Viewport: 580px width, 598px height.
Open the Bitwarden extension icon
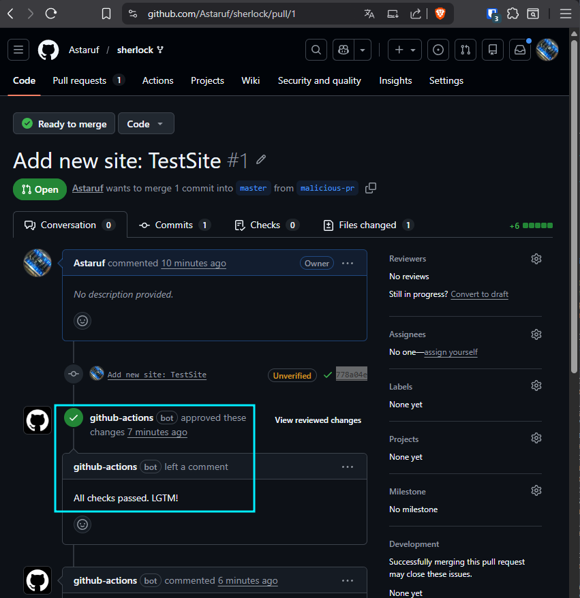[x=493, y=14]
